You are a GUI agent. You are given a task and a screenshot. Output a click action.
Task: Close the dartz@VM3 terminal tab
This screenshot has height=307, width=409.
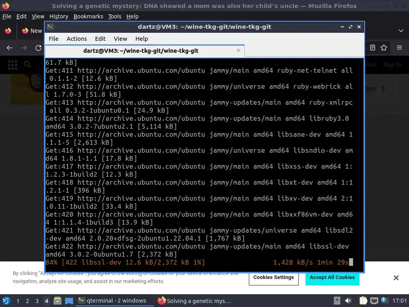coord(238,50)
